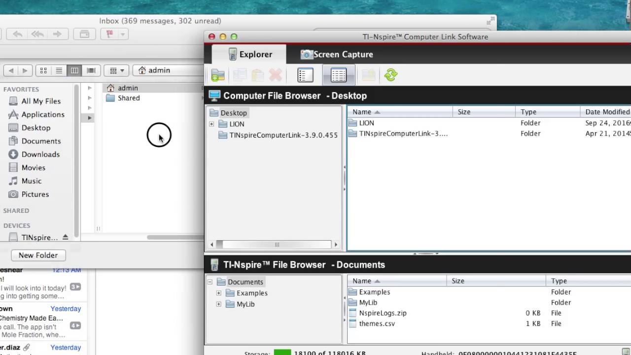Screen dimensions: 631x355
Task: Switch Finder to list view
Action: pos(59,71)
